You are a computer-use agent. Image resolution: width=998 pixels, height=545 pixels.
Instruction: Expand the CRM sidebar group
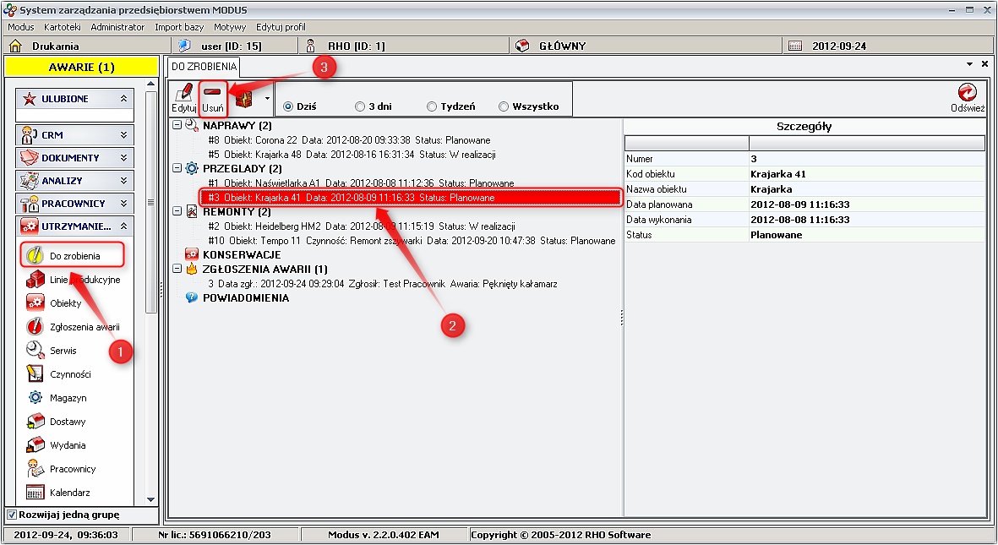pyautogui.click(x=123, y=135)
